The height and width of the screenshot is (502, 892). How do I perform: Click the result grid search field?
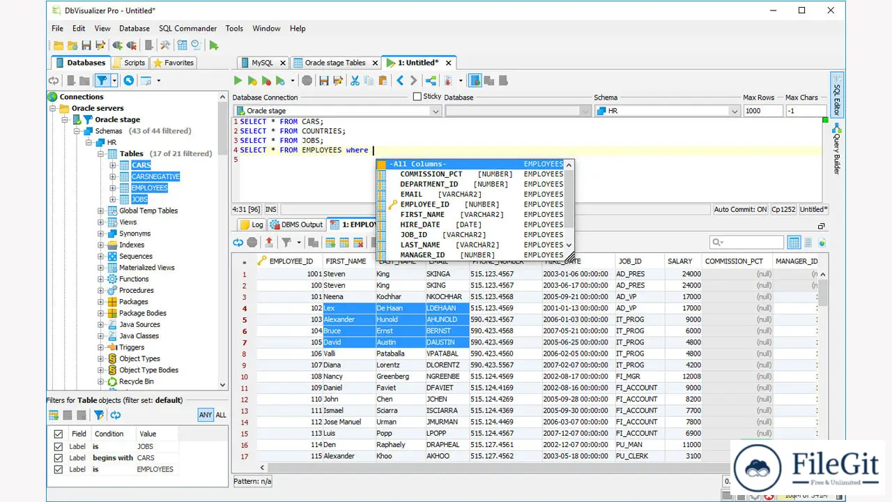click(x=746, y=243)
